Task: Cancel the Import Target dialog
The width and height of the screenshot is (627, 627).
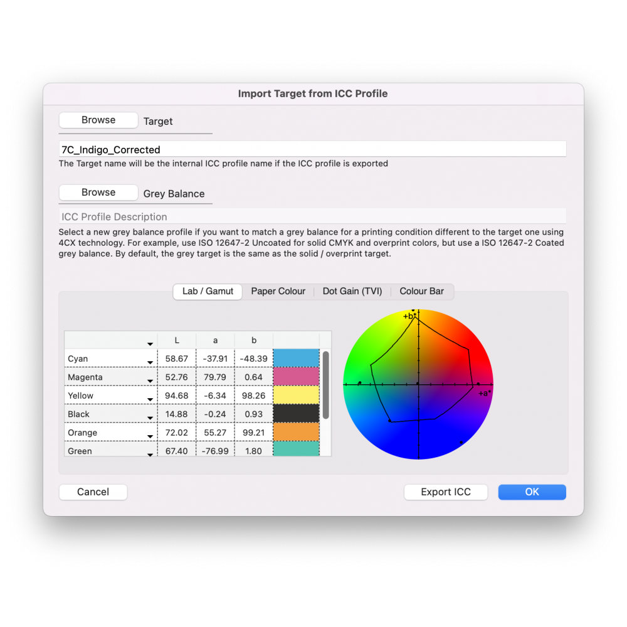Action: [93, 492]
